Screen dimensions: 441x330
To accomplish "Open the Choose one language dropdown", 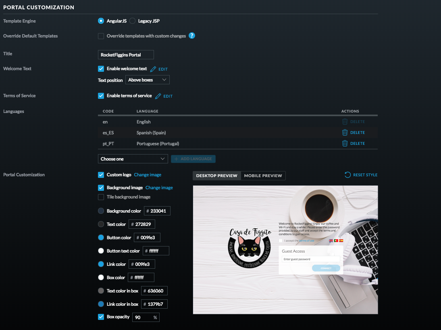I will point(133,159).
